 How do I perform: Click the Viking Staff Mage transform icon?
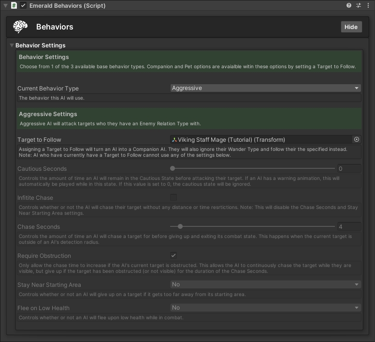174,140
